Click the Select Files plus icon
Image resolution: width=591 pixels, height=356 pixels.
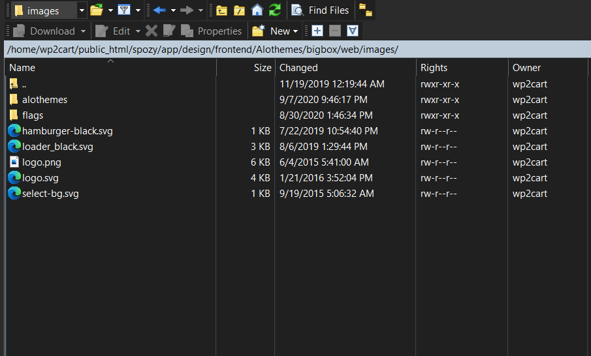(x=317, y=31)
